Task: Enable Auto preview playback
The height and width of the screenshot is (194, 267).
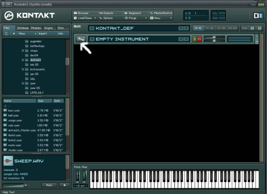Action: [x=49, y=185]
